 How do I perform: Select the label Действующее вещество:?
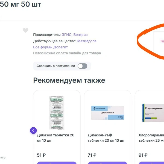click(x=55, y=41)
